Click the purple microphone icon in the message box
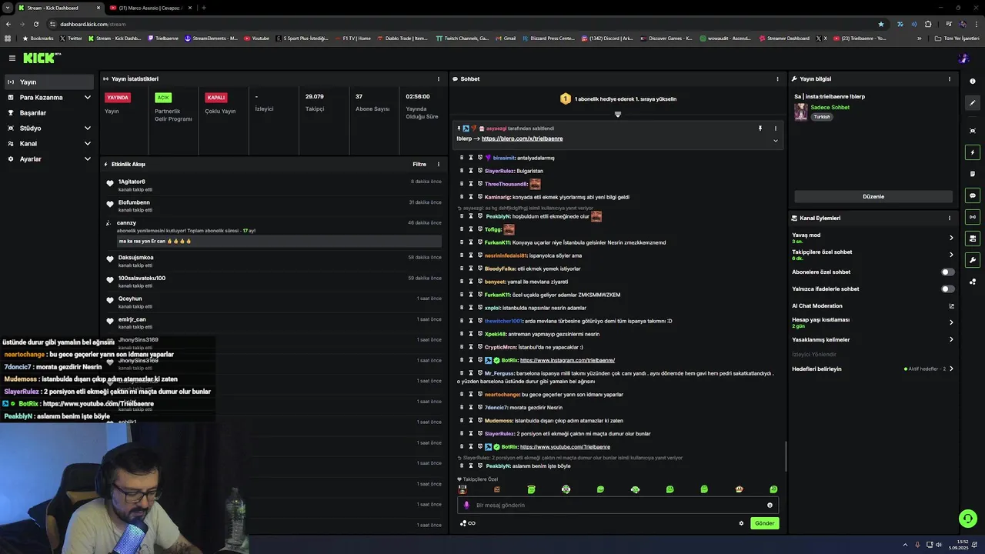 [x=466, y=505]
